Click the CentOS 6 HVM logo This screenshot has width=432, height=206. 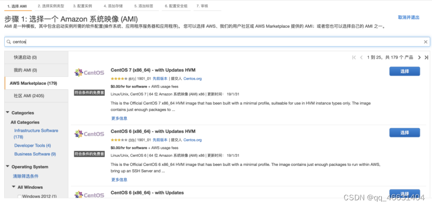(89, 134)
